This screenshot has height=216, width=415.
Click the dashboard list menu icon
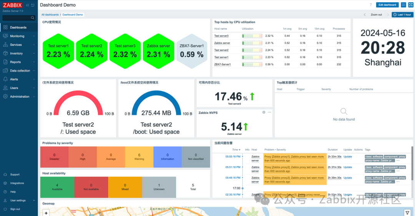click(403, 5)
